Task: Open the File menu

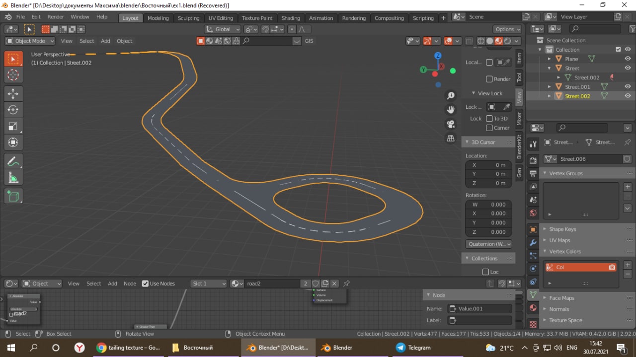Action: (20, 17)
